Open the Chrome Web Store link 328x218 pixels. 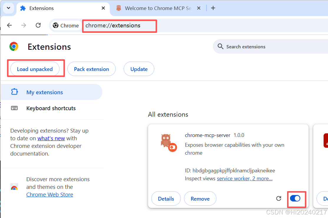49,194
